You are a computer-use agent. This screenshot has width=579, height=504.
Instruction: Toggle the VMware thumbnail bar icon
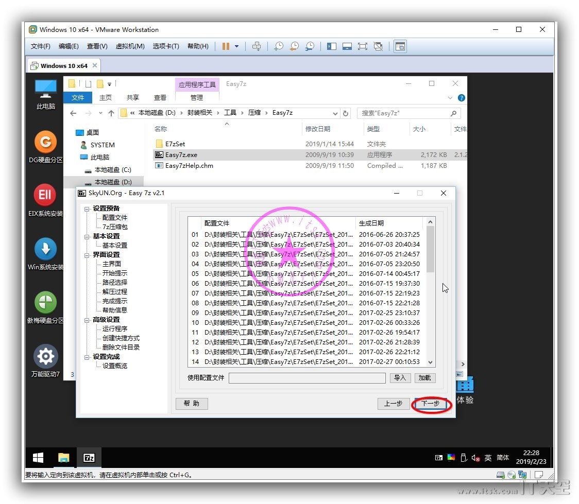(347, 46)
